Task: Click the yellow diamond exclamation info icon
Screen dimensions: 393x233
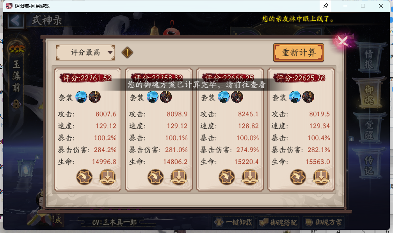Action: [127, 53]
